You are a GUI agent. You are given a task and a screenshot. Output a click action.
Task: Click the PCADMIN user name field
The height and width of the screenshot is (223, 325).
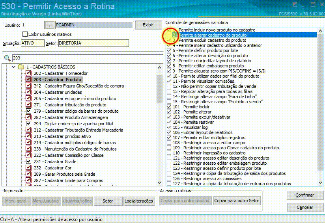tap(94, 25)
